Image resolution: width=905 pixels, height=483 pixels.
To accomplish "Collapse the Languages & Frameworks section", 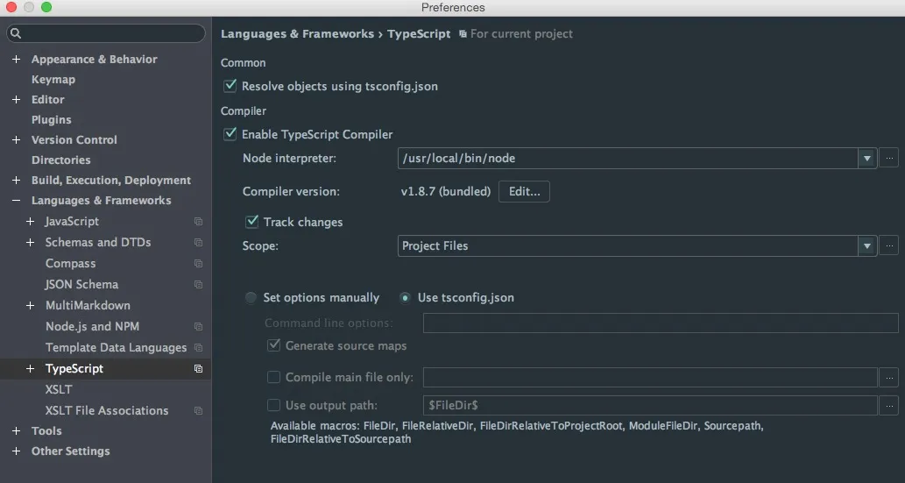I will (x=16, y=201).
